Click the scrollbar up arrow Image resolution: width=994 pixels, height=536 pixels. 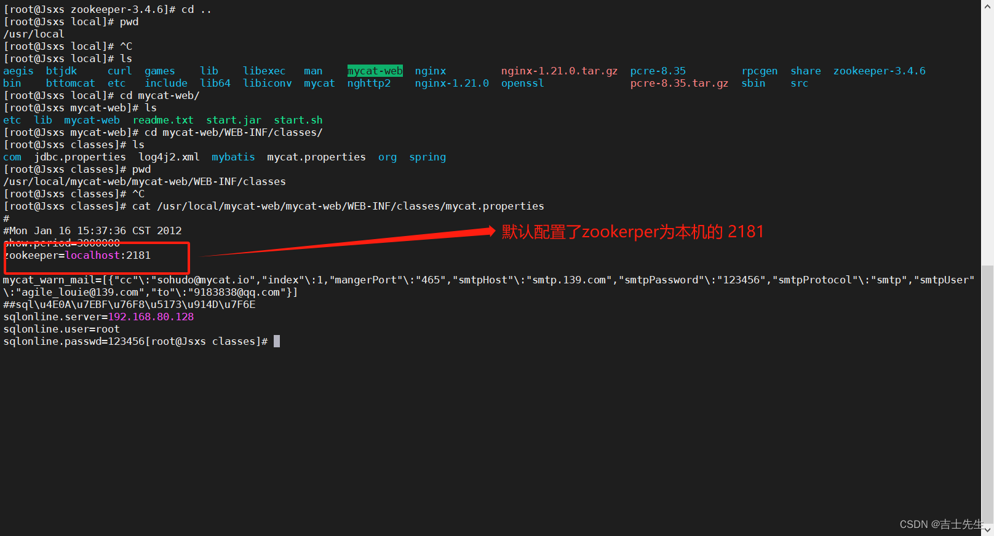pyautogui.click(x=987, y=5)
